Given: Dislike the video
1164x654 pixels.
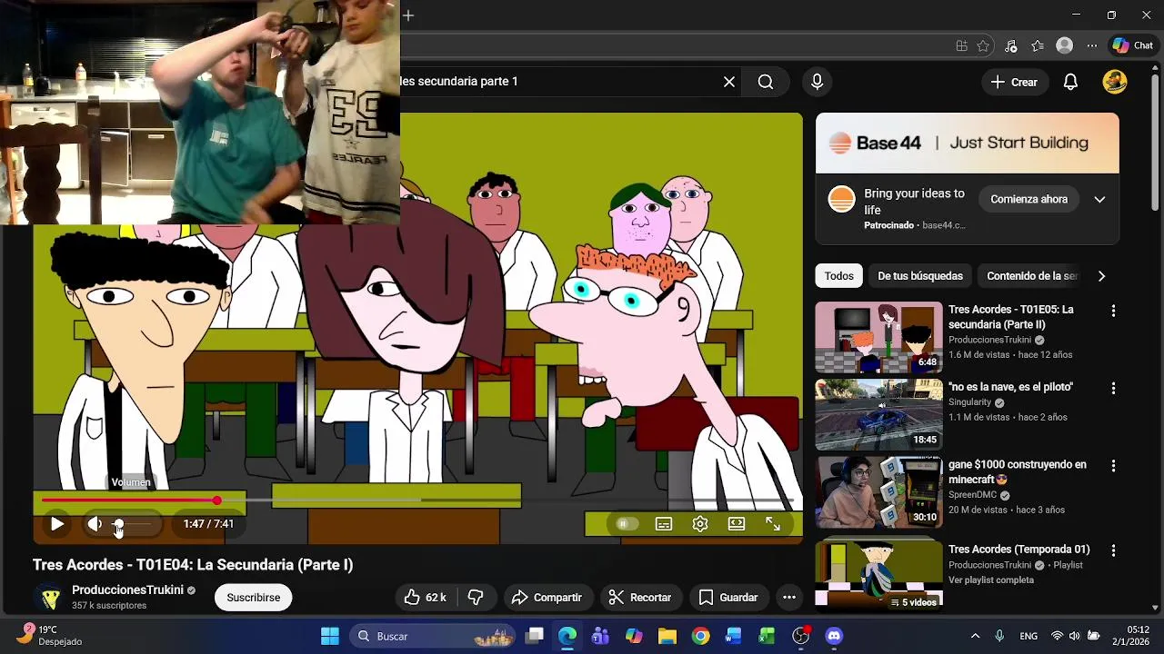Looking at the screenshot, I should (475, 598).
